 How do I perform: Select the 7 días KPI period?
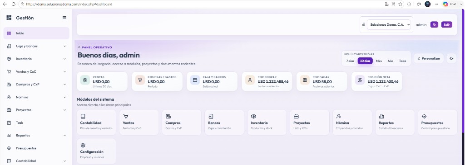tap(350, 61)
